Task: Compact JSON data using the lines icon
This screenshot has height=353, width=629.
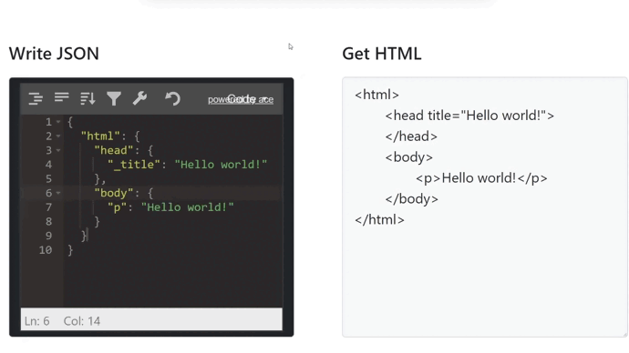Action: coord(62,97)
